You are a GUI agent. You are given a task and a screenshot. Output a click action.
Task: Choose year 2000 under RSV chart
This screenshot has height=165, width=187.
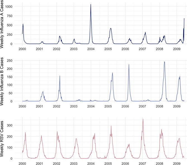click(x=22, y=164)
